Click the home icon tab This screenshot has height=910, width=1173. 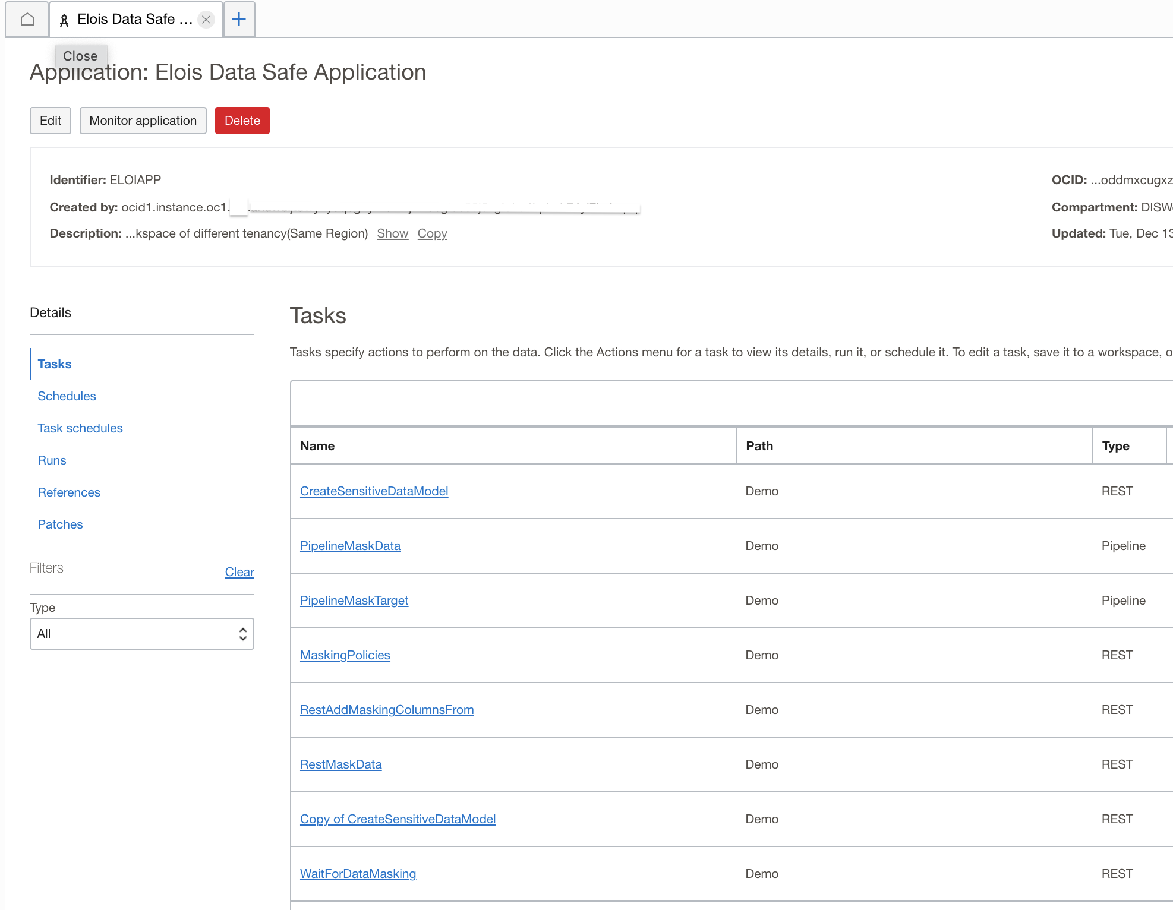[x=27, y=20]
